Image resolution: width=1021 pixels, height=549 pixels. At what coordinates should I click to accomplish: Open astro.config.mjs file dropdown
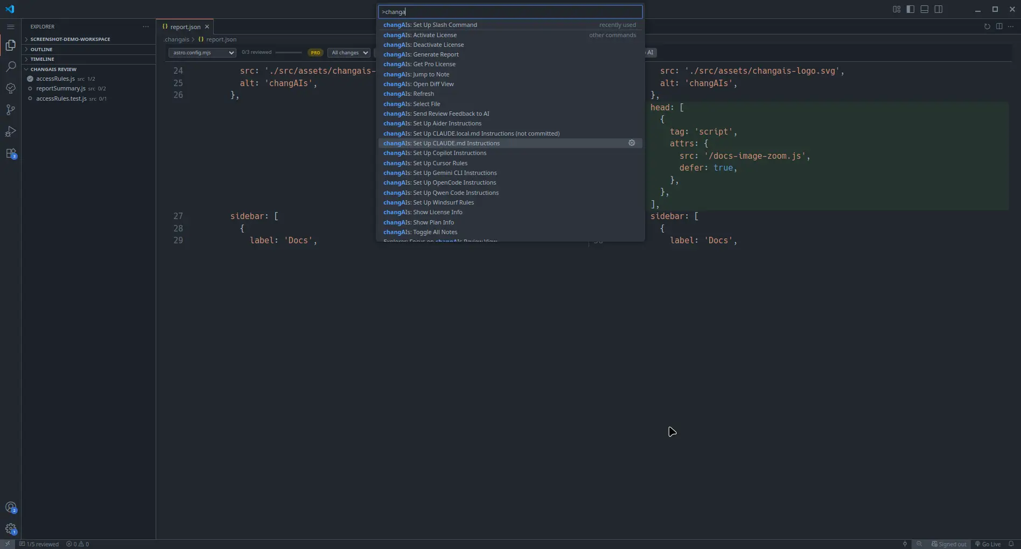(202, 52)
